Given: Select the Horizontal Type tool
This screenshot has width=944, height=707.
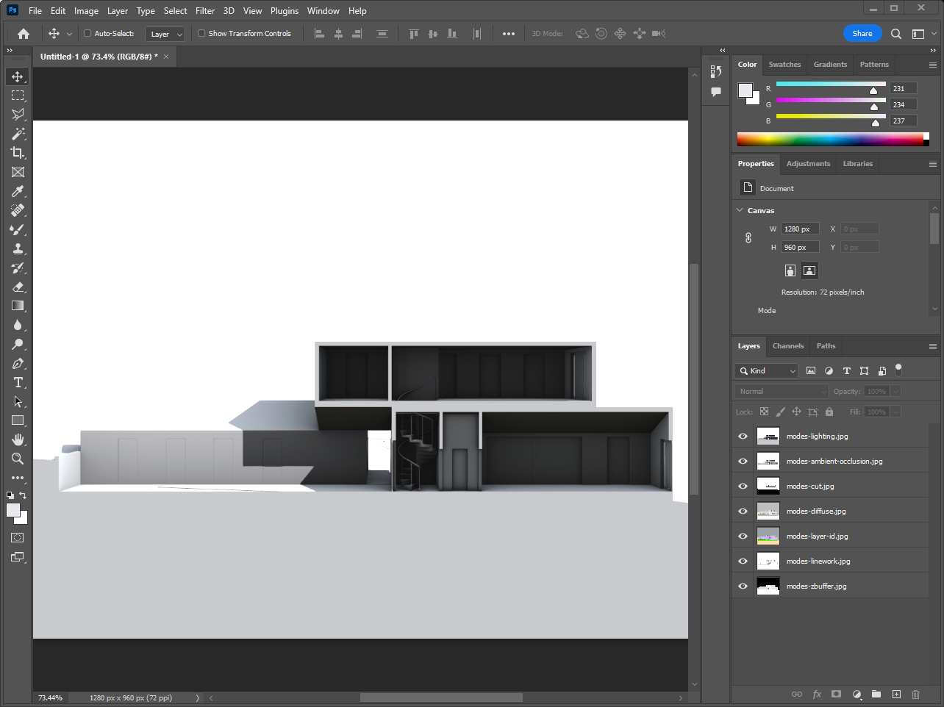Looking at the screenshot, I should (18, 382).
